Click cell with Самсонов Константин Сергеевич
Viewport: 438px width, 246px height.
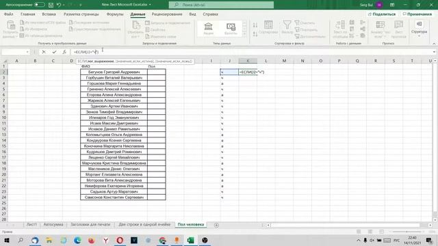click(114, 197)
